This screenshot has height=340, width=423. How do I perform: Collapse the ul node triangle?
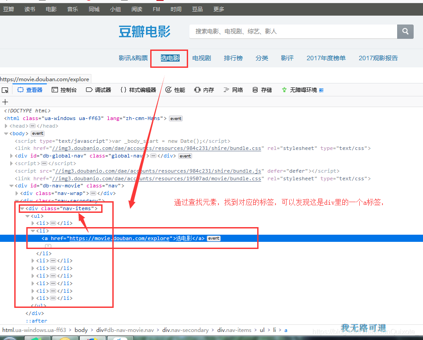tap(28, 216)
